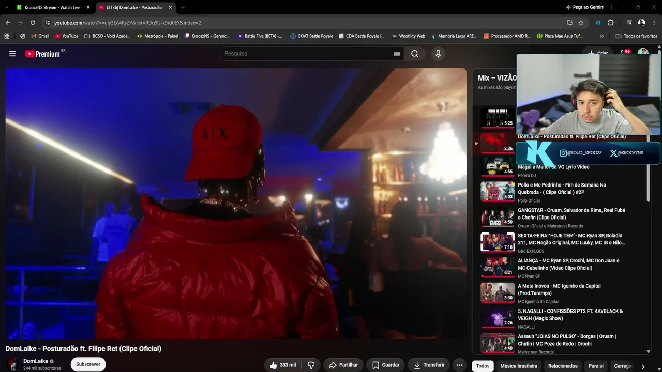Reload the YouTube page
The width and height of the screenshot is (662, 372).
pos(33,23)
